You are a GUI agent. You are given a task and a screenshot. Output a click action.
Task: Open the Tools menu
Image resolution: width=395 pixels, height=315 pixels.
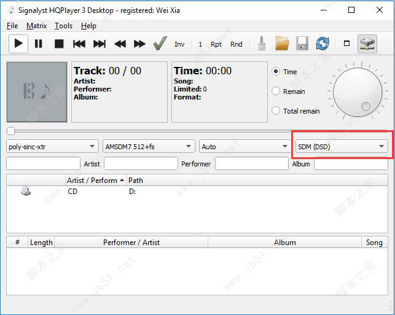tap(63, 26)
